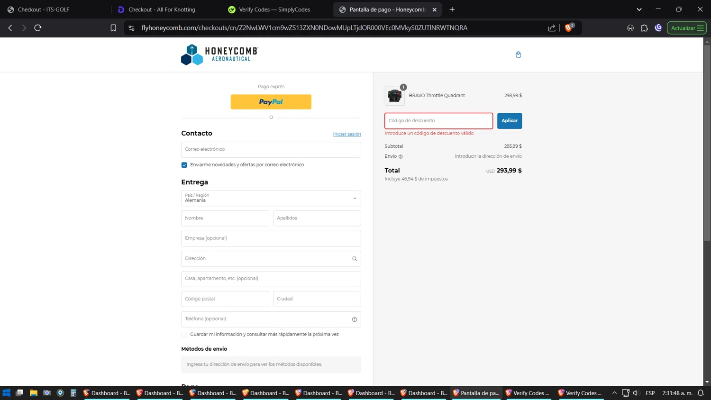Check the save my information checkbox
Viewport: 711px width, 400px height.
click(x=184, y=335)
